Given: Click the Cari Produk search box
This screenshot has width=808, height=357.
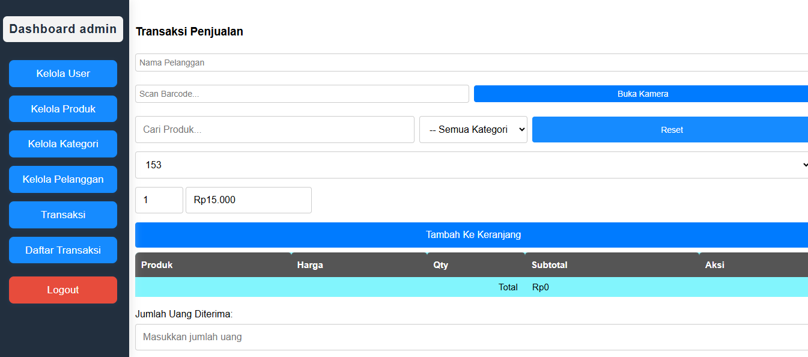Looking at the screenshot, I should [275, 129].
